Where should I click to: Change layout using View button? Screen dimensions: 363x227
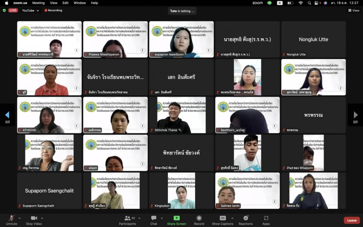[353, 10]
